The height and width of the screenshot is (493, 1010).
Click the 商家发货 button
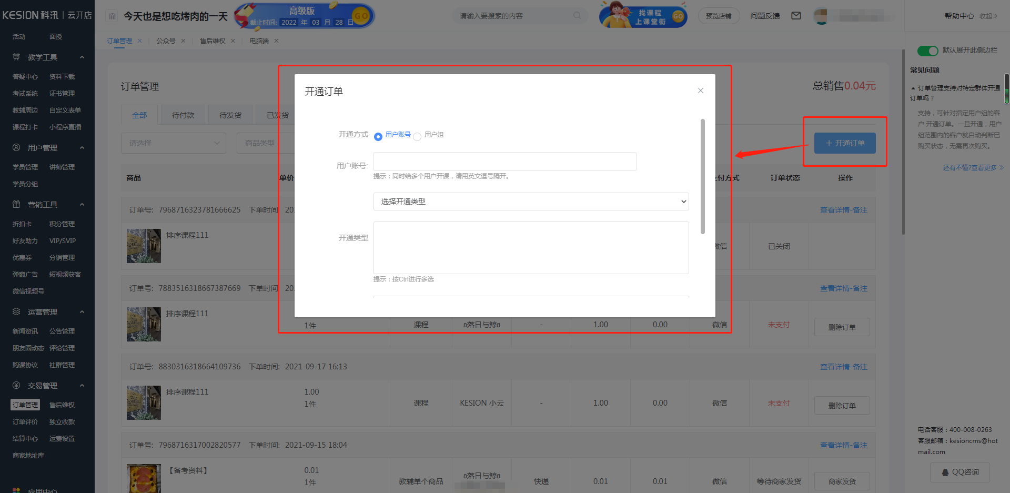click(842, 481)
